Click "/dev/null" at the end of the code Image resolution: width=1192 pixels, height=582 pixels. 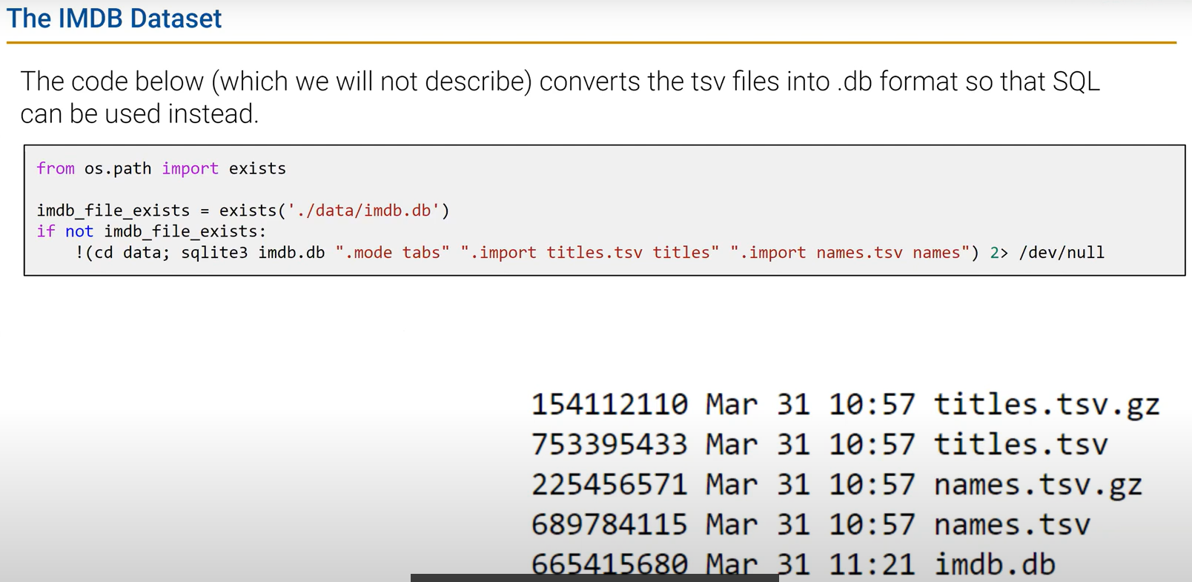click(x=1062, y=253)
